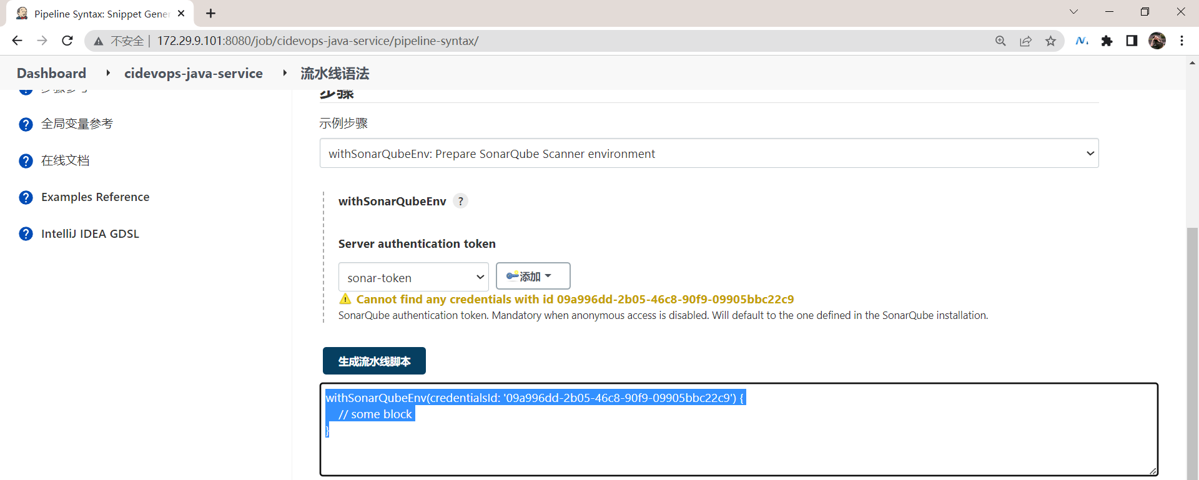1199x480 pixels.
Task: Click the NV extension icon
Action: click(x=1082, y=41)
